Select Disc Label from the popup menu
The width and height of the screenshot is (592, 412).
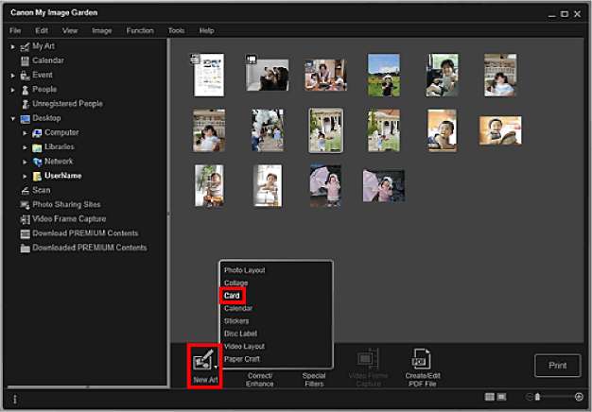point(241,334)
